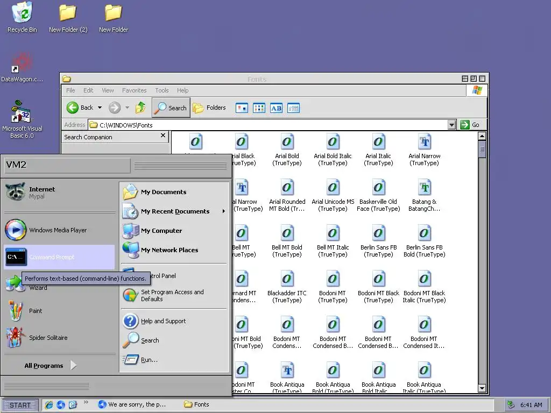Launch Windows Media Player from Start menu
The image size is (551, 413).
click(59, 230)
